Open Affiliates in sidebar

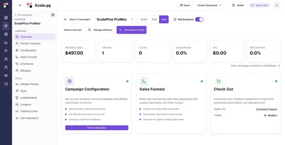(35, 71)
